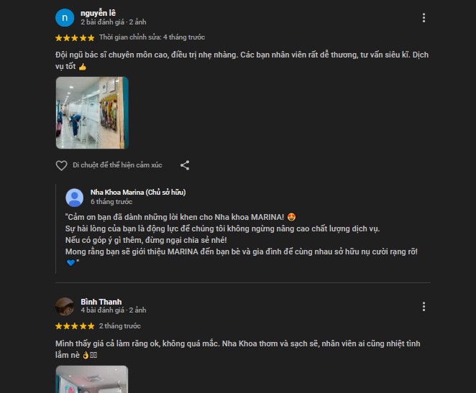Click 'Di chuột để thể hiện cảm xúc' label
Viewport: 476px width, 393px height.
click(117, 165)
